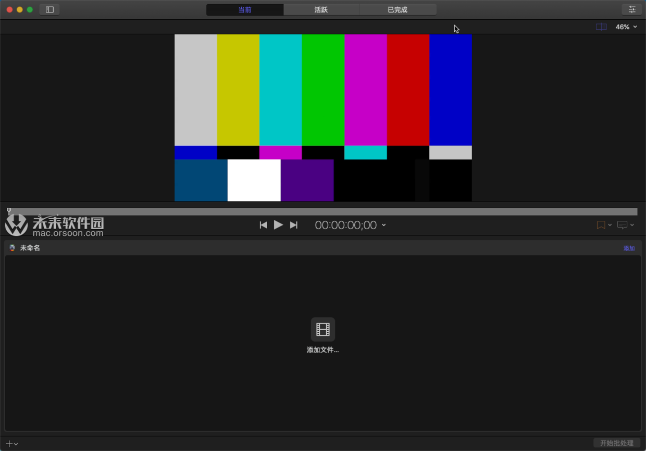Jump to previous frame marker
646x451 pixels.
[x=263, y=225]
